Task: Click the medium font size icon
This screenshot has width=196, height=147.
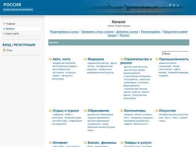Action: 174,5
